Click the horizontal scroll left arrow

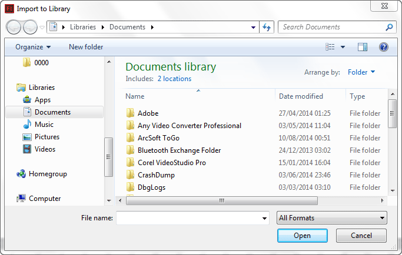[x=120, y=200]
